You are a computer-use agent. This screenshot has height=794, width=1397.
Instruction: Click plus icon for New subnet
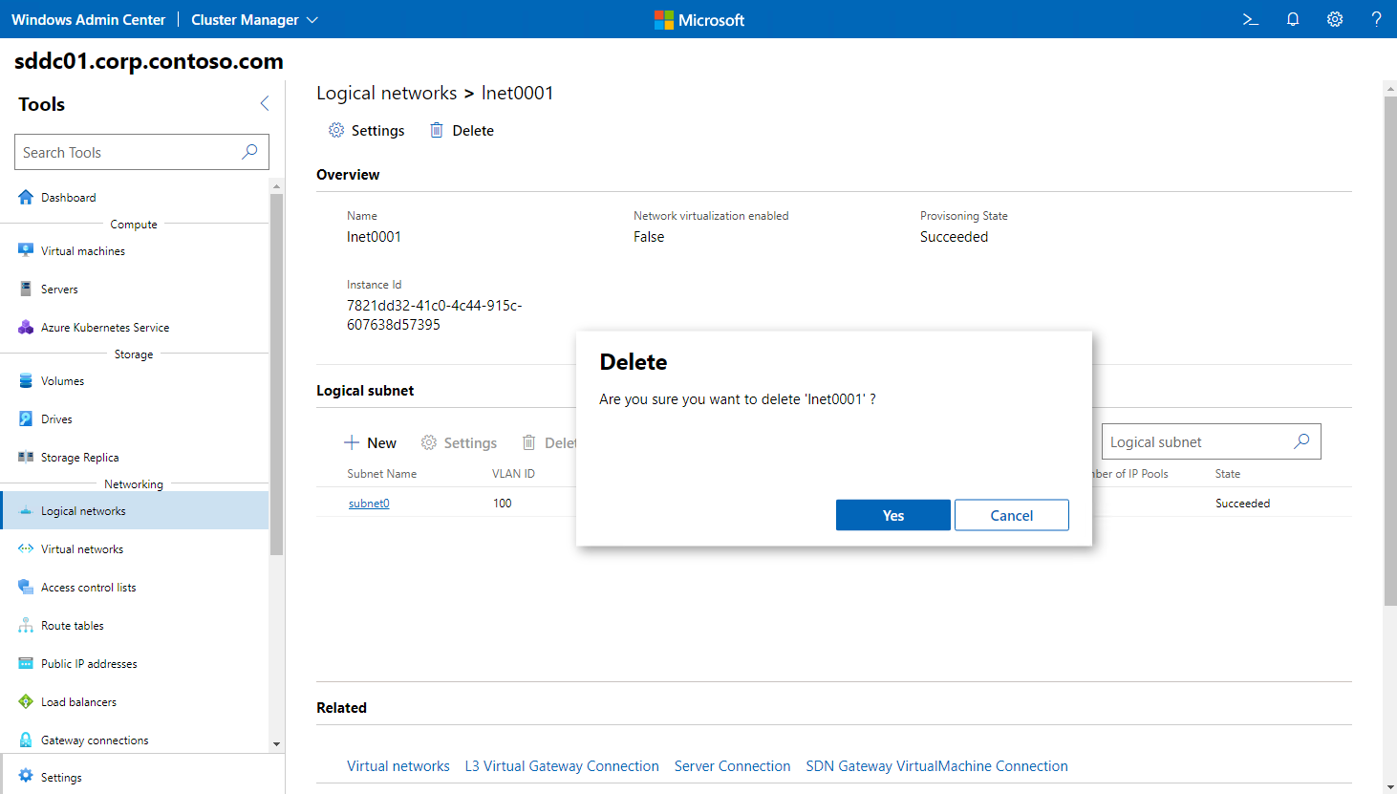[352, 442]
